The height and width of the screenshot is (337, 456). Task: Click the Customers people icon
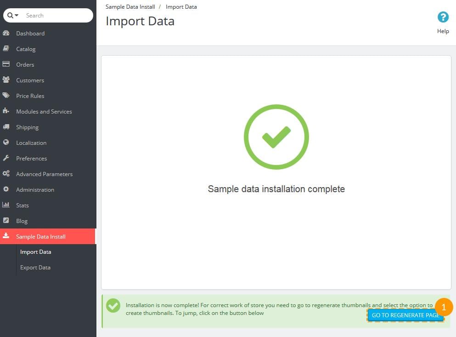pos(6,80)
